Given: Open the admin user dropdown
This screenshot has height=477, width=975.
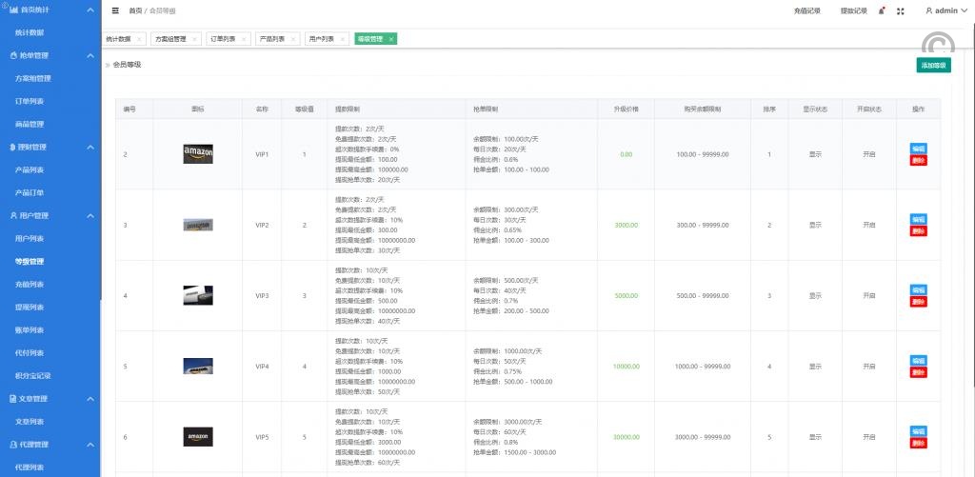Looking at the screenshot, I should pyautogui.click(x=945, y=10).
